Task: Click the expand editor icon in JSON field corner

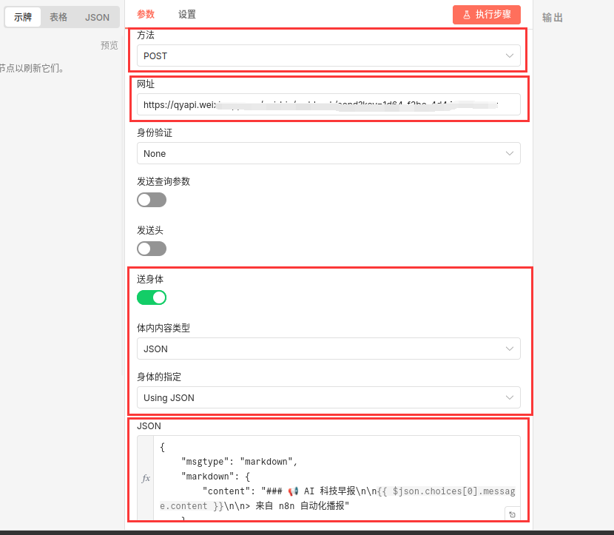Action: (512, 514)
